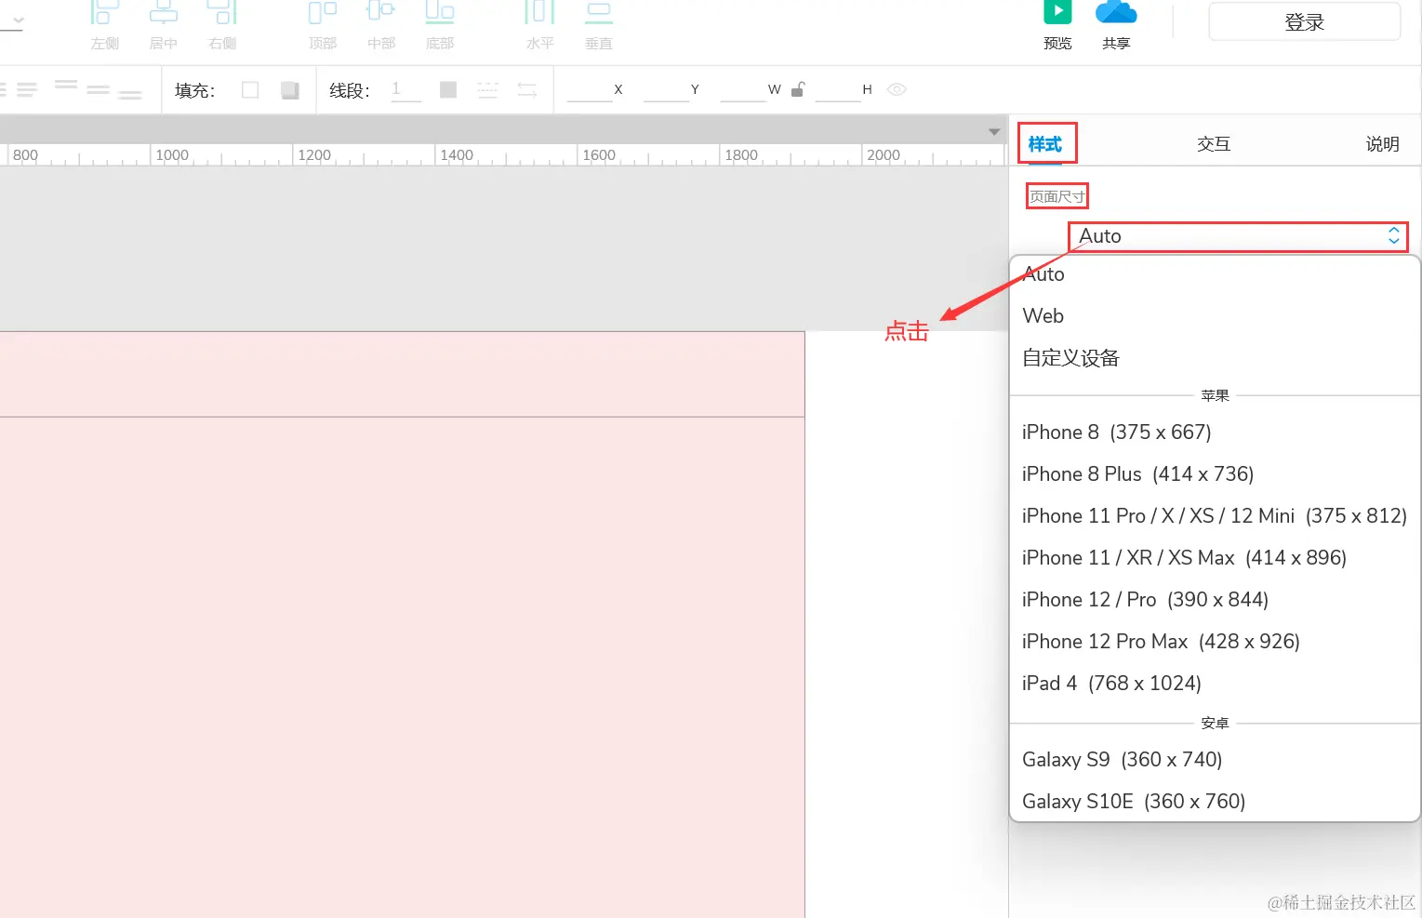Switch to the 说明 tab
This screenshot has height=918, width=1422.
pos(1382,144)
